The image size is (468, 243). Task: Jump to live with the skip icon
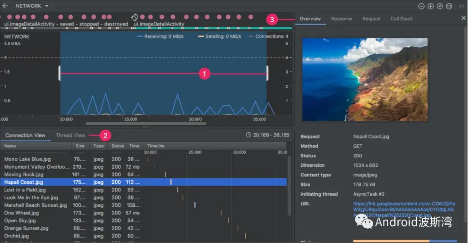461,6
